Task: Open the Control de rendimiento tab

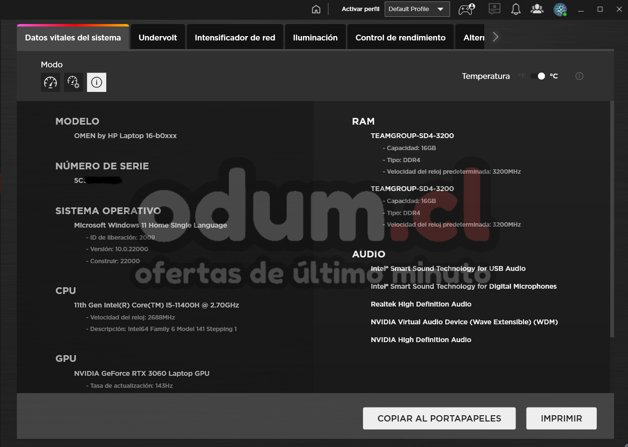Action: [x=400, y=38]
